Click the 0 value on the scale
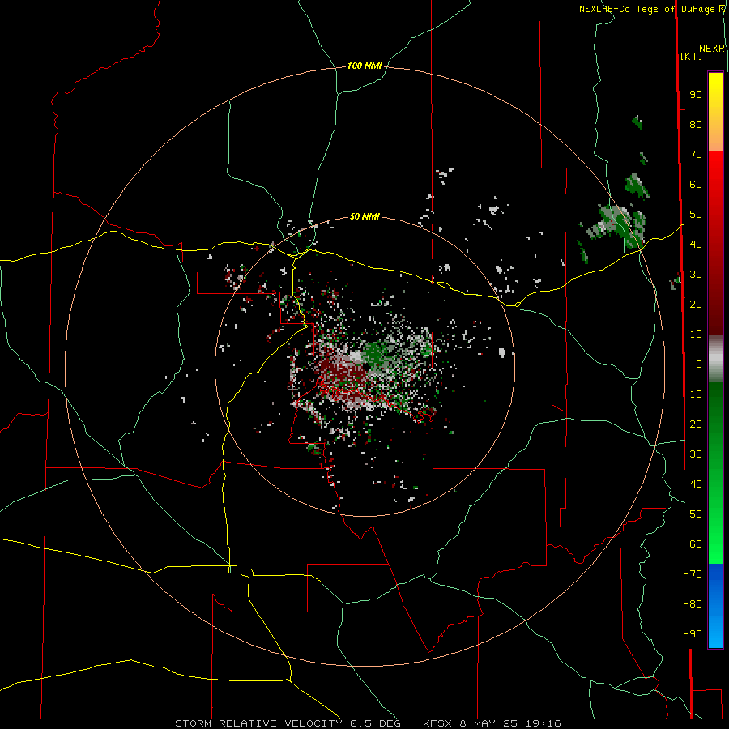The height and width of the screenshot is (729, 729). (x=699, y=364)
